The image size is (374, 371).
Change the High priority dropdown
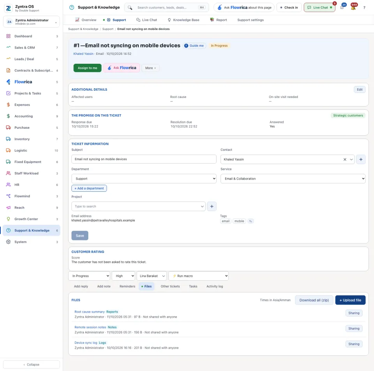click(123, 276)
